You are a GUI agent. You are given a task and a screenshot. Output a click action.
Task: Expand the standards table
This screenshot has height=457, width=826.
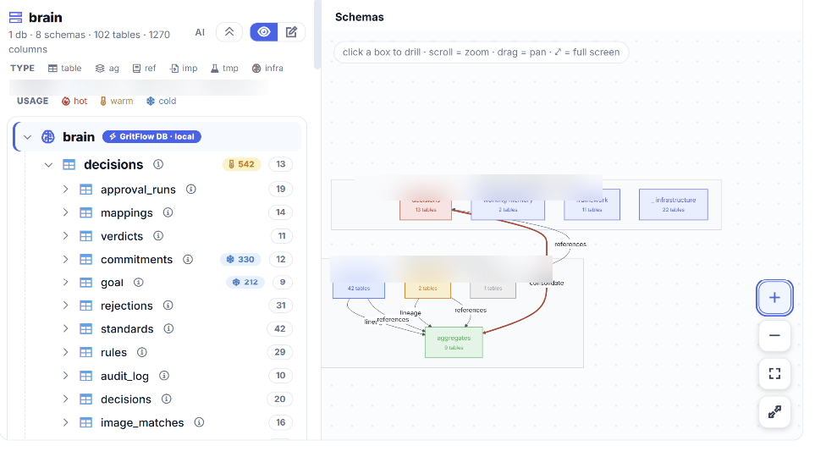click(65, 328)
